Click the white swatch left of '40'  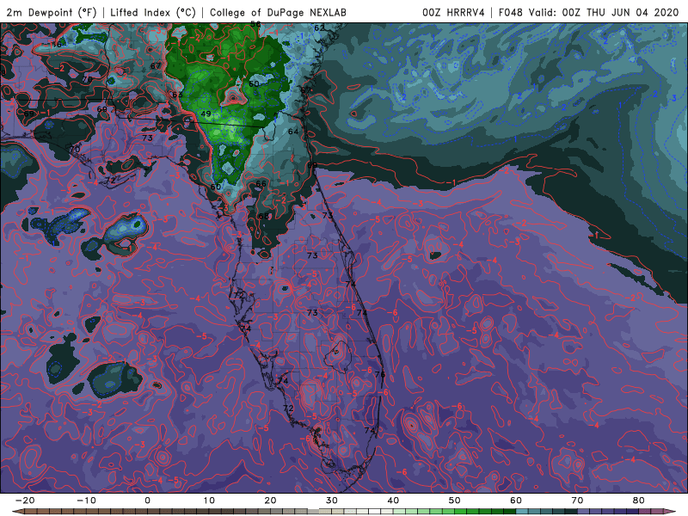[x=375, y=512]
